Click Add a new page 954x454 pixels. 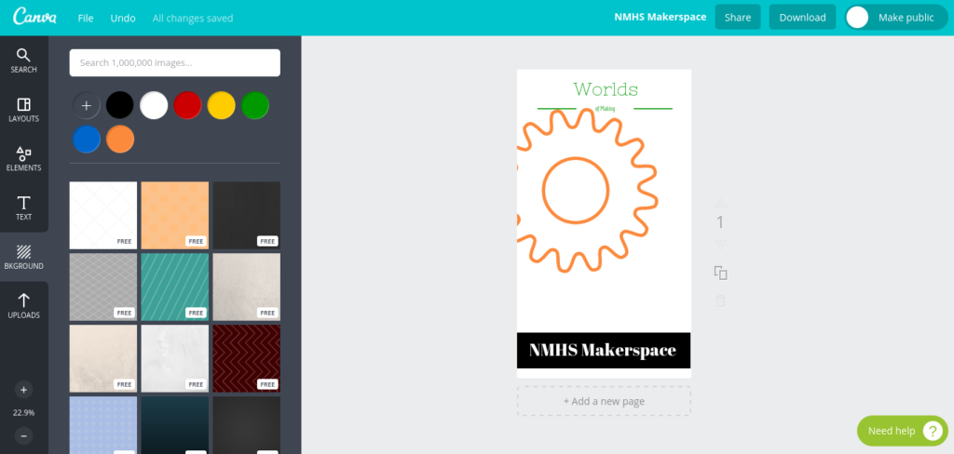604,401
